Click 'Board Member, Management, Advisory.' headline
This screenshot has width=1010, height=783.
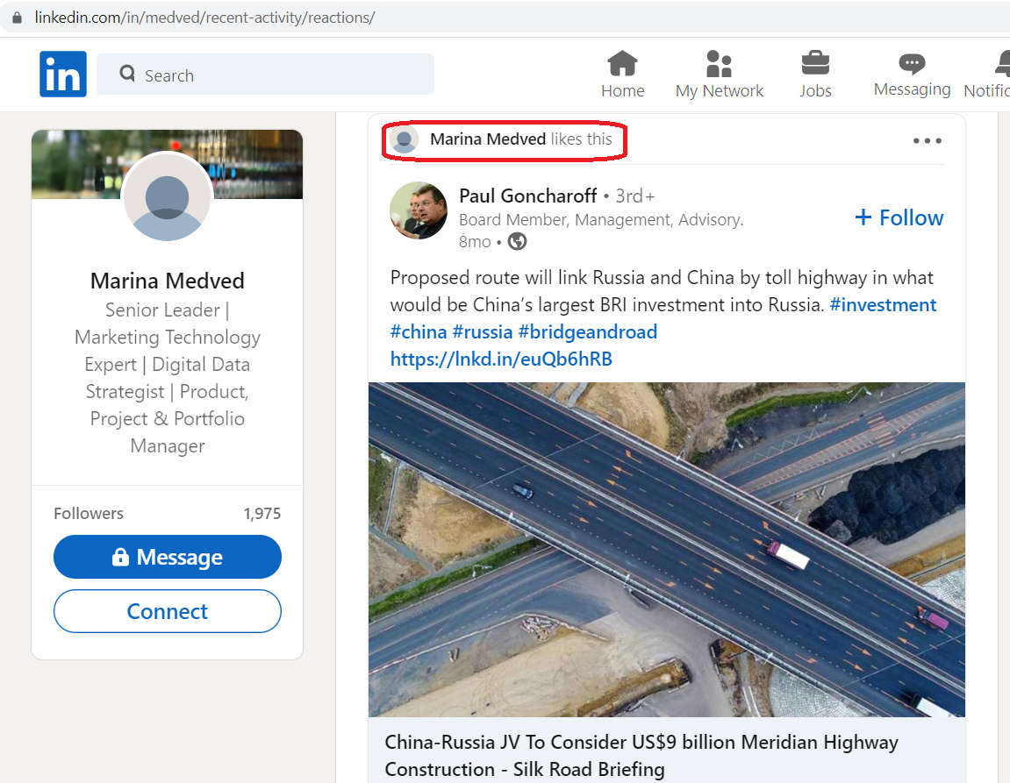tap(601, 220)
